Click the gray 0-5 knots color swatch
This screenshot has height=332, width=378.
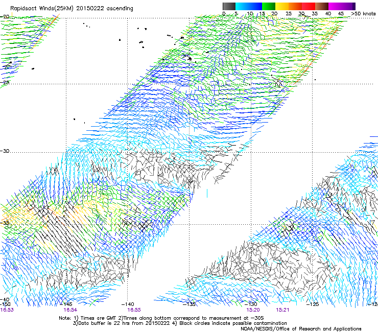[229, 6]
